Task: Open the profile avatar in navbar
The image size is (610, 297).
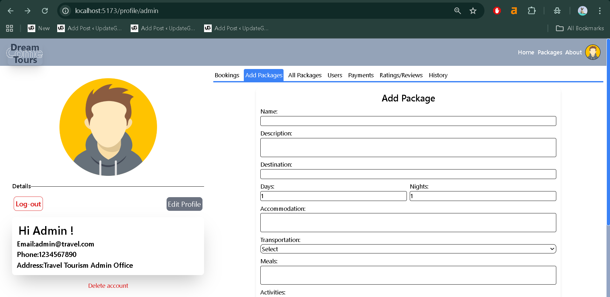Action: [x=593, y=52]
